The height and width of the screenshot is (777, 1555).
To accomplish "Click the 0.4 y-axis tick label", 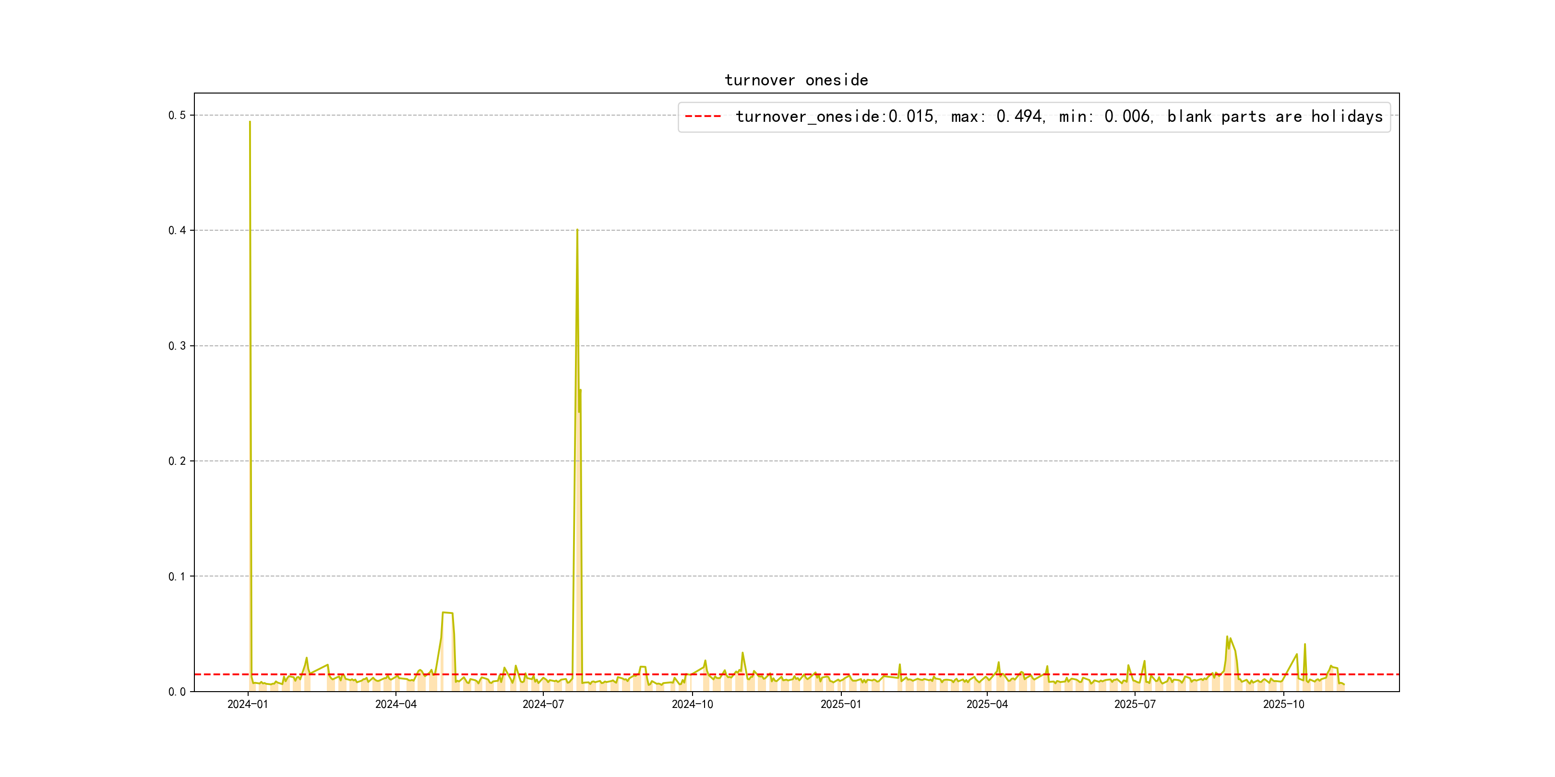I will [x=177, y=230].
